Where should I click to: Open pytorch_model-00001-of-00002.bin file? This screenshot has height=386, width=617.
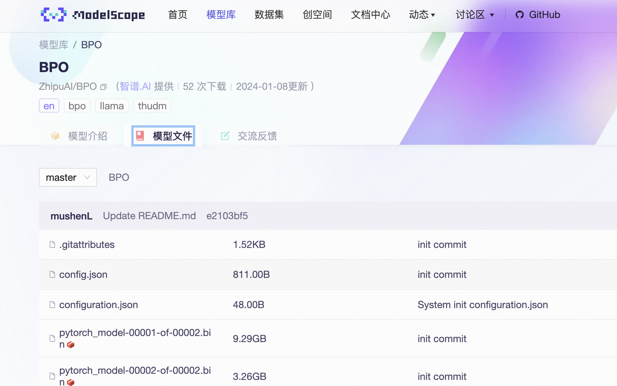[135, 338]
